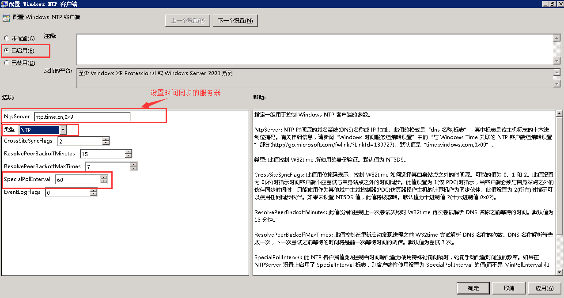Decrease CrossSiteSyncFlags with down arrow

(x=106, y=143)
